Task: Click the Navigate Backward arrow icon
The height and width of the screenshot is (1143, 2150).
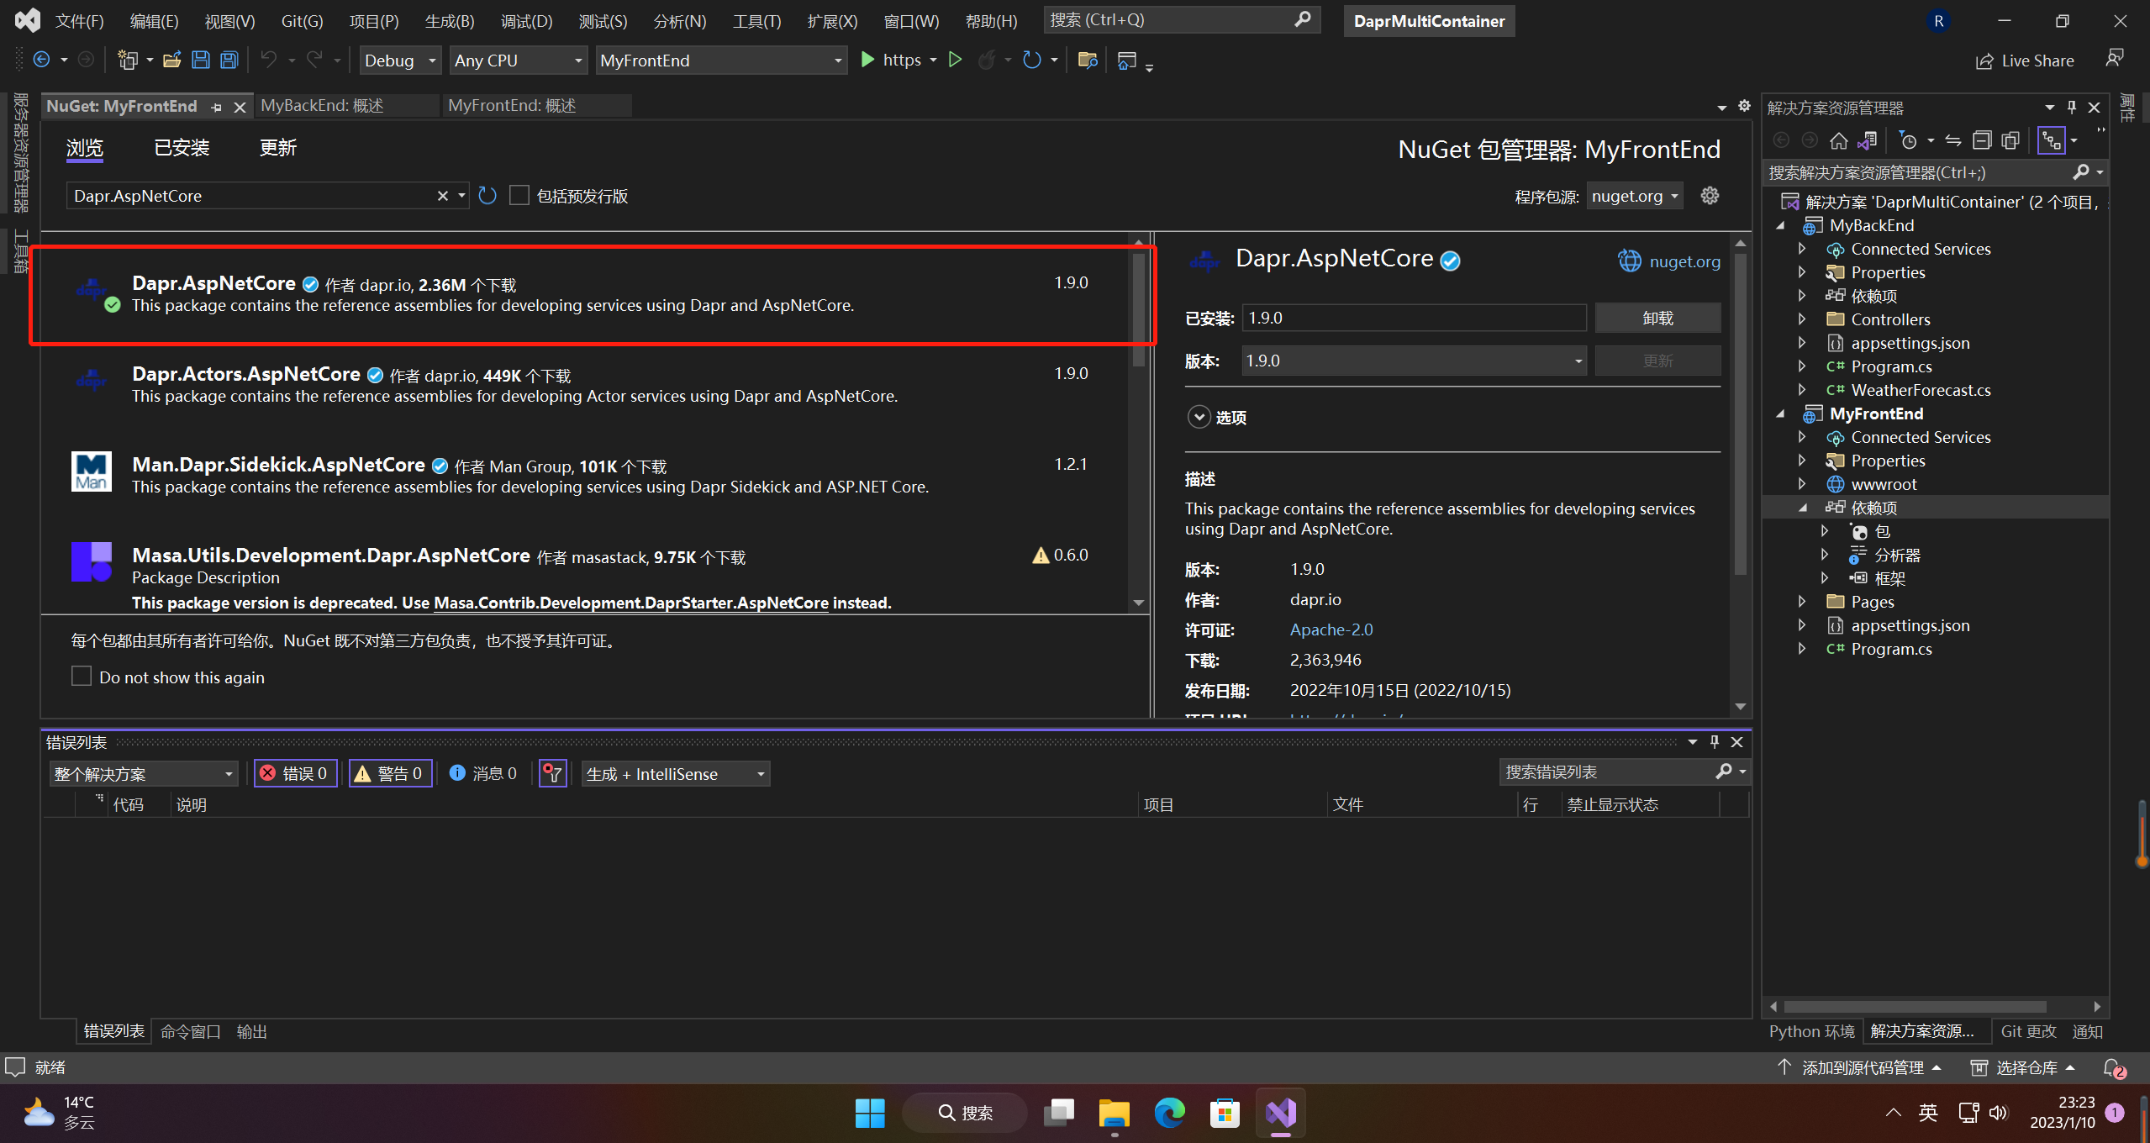Action: click(41, 60)
